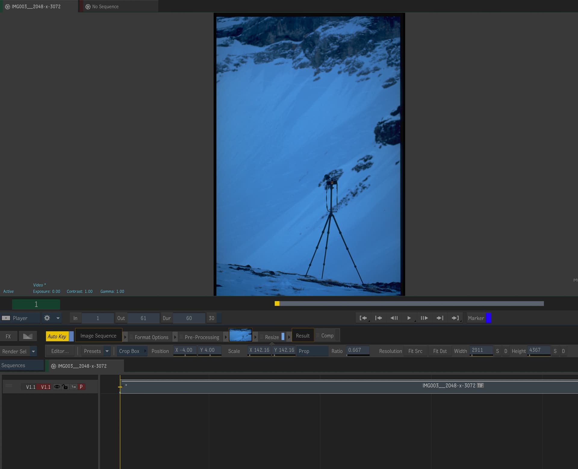578x469 pixels.
Task: Toggle V1.1 track visibility eye
Action: tap(57, 387)
